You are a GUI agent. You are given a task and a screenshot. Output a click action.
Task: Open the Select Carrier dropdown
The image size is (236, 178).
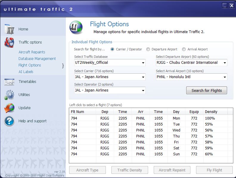(x=110, y=77)
